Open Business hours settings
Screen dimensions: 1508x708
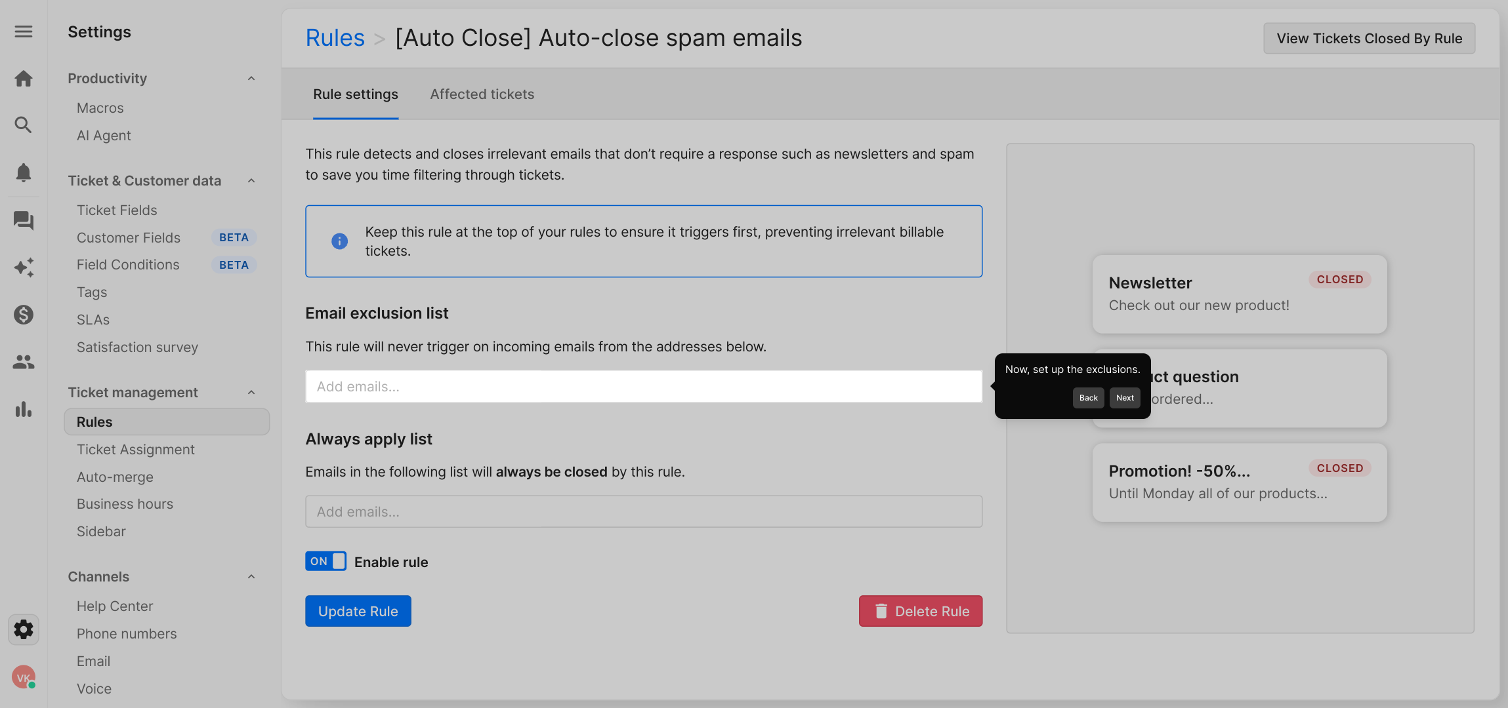[x=125, y=504]
